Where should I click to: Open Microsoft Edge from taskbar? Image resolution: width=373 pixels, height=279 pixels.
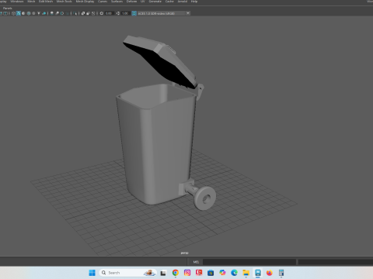234,273
